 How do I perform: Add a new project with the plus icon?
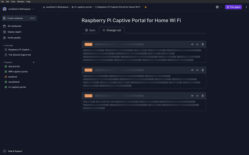pyautogui.click(x=33, y=62)
